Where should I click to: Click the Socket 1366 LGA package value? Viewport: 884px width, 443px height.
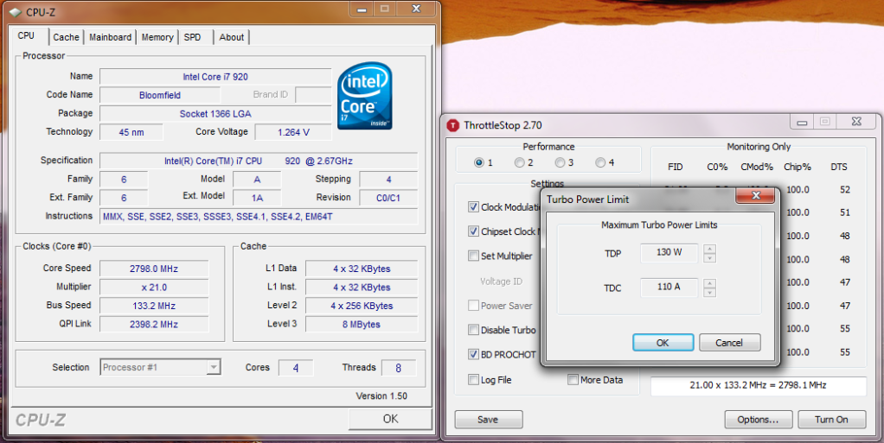click(215, 114)
